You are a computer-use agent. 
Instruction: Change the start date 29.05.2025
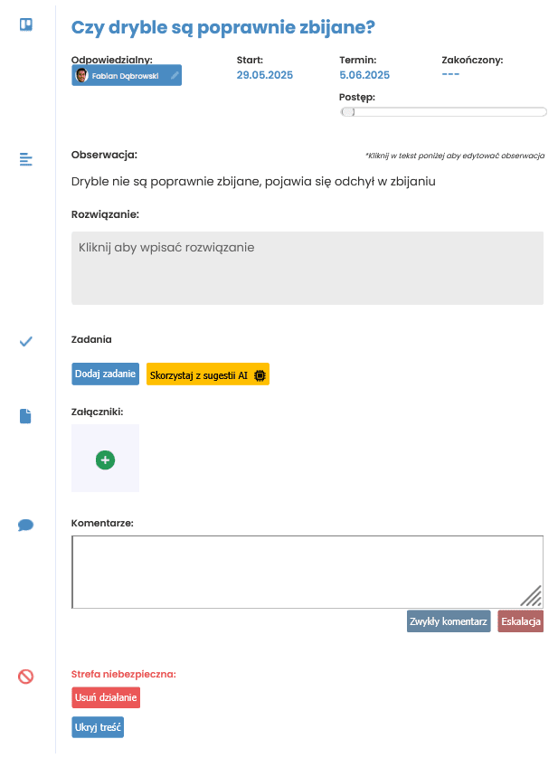click(264, 75)
